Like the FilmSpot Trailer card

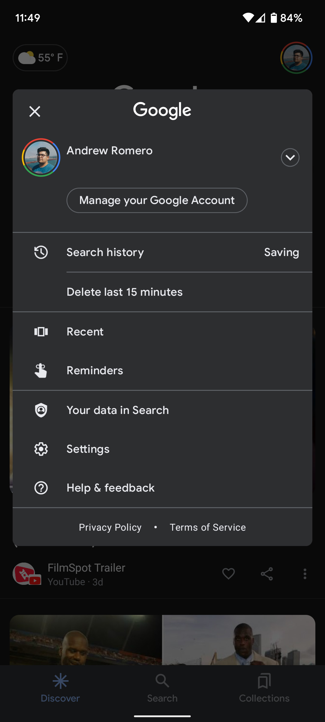point(228,574)
